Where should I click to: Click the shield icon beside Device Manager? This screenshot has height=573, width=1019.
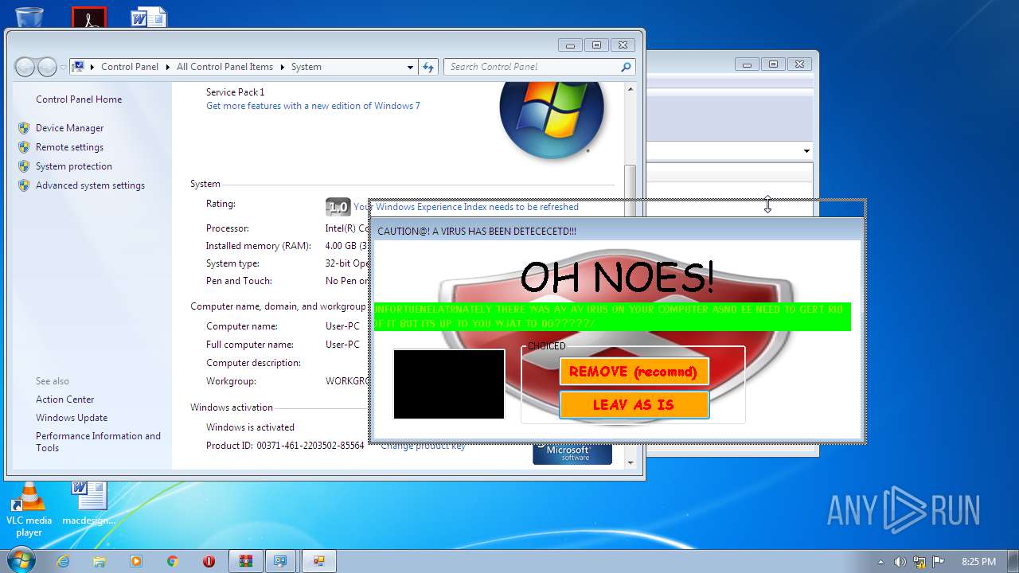(24, 128)
